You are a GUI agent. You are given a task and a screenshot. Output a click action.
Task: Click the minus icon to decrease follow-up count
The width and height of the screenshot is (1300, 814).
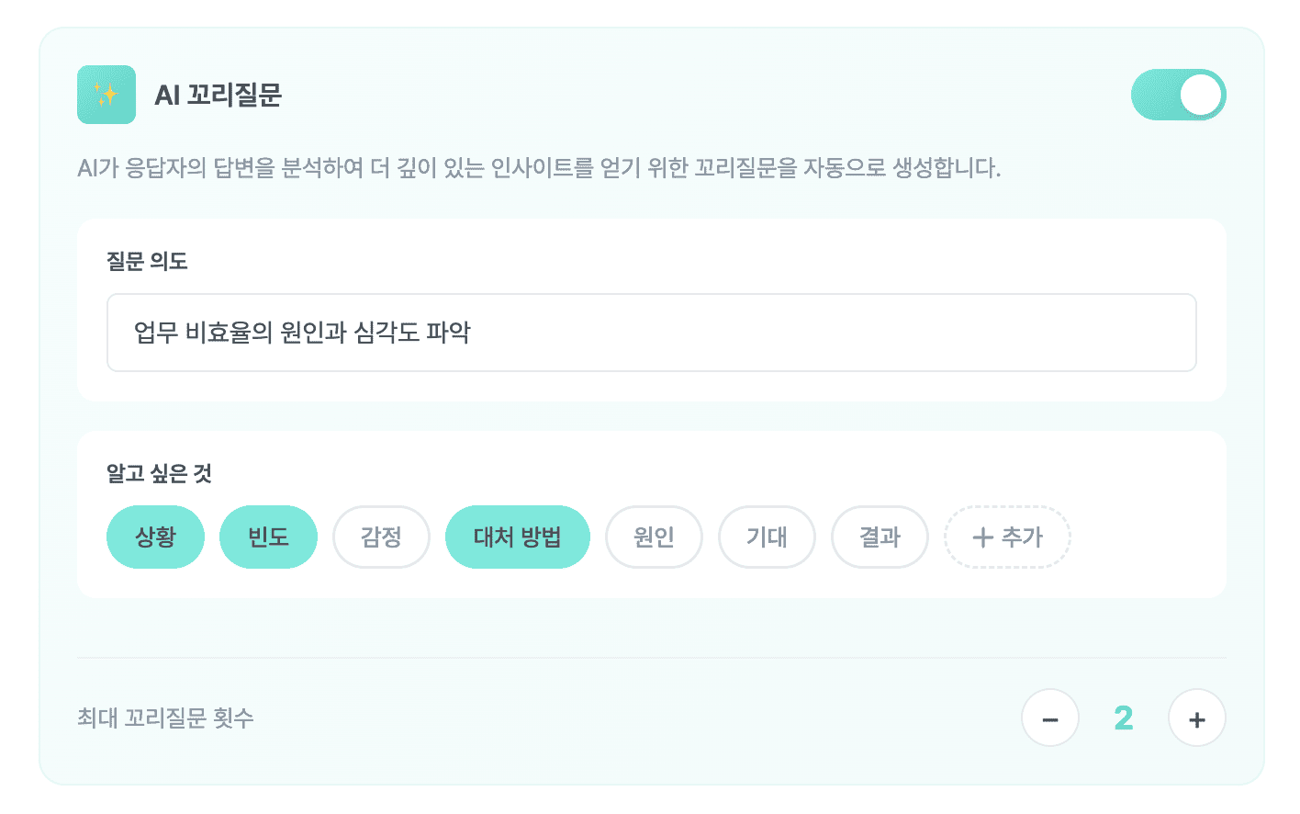click(x=1050, y=718)
